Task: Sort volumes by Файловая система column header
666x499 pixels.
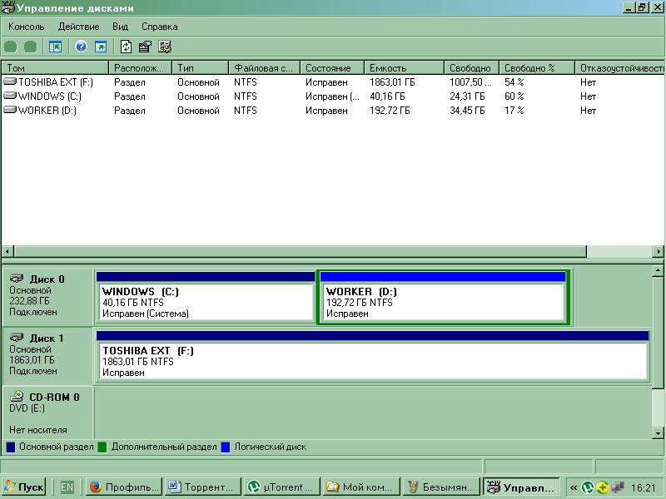Action: click(x=263, y=67)
